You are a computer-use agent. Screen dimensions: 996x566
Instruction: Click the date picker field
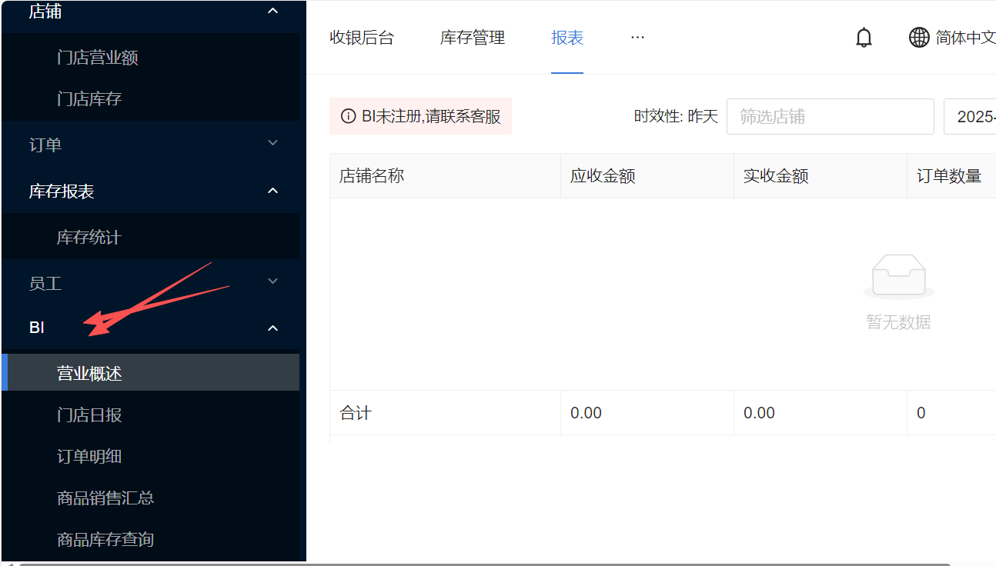(x=971, y=117)
